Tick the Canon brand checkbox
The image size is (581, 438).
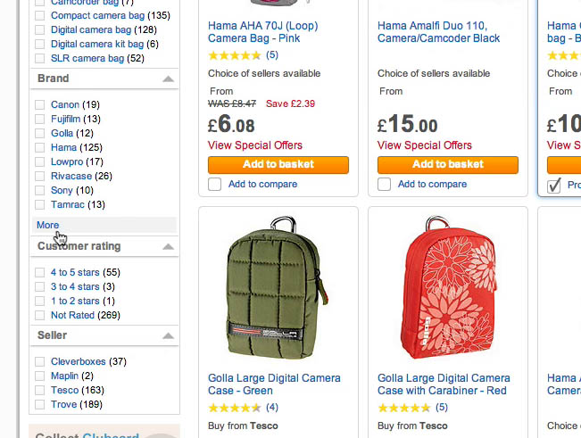(x=39, y=105)
